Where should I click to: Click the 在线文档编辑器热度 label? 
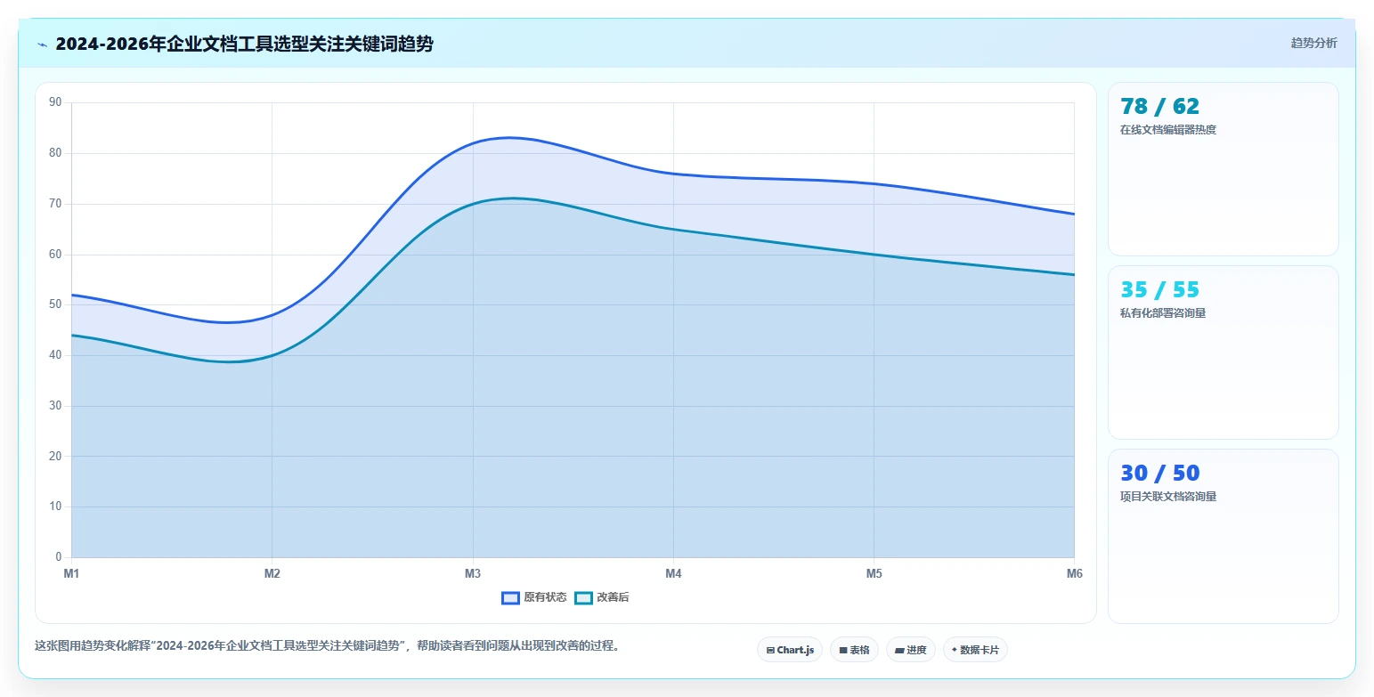1168,130
